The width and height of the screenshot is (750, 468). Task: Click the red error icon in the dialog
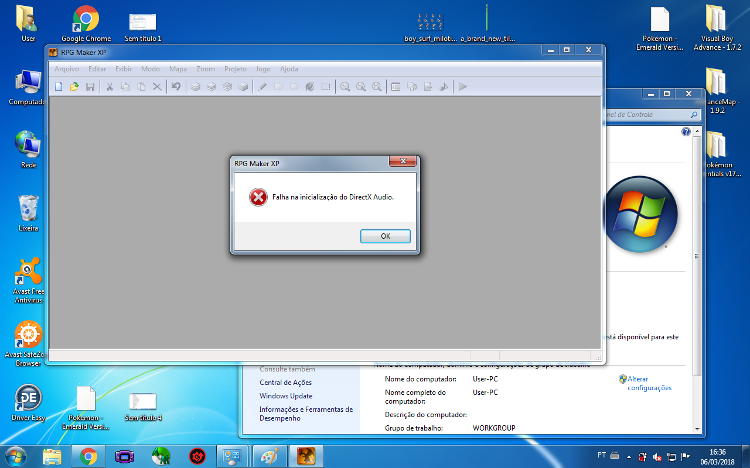click(x=258, y=197)
